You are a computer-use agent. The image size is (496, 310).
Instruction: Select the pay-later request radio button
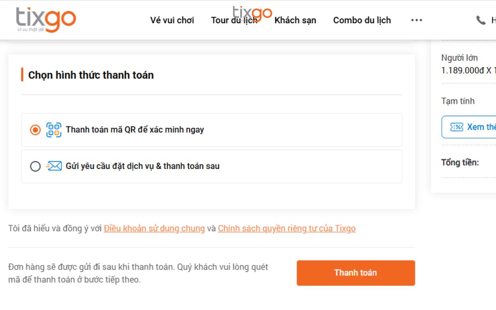[36, 166]
